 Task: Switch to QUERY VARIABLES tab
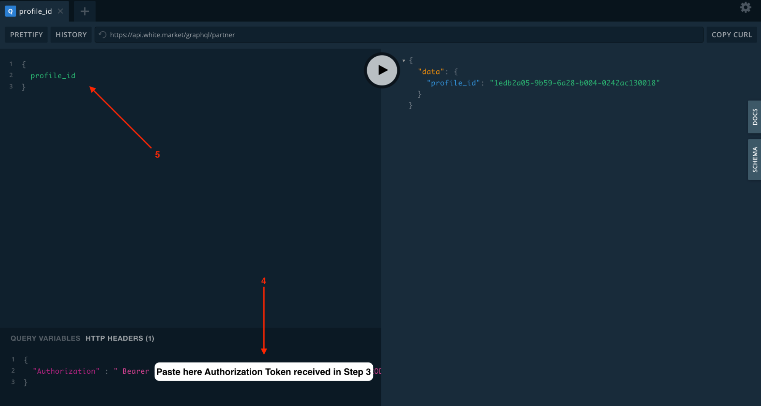pyautogui.click(x=45, y=338)
